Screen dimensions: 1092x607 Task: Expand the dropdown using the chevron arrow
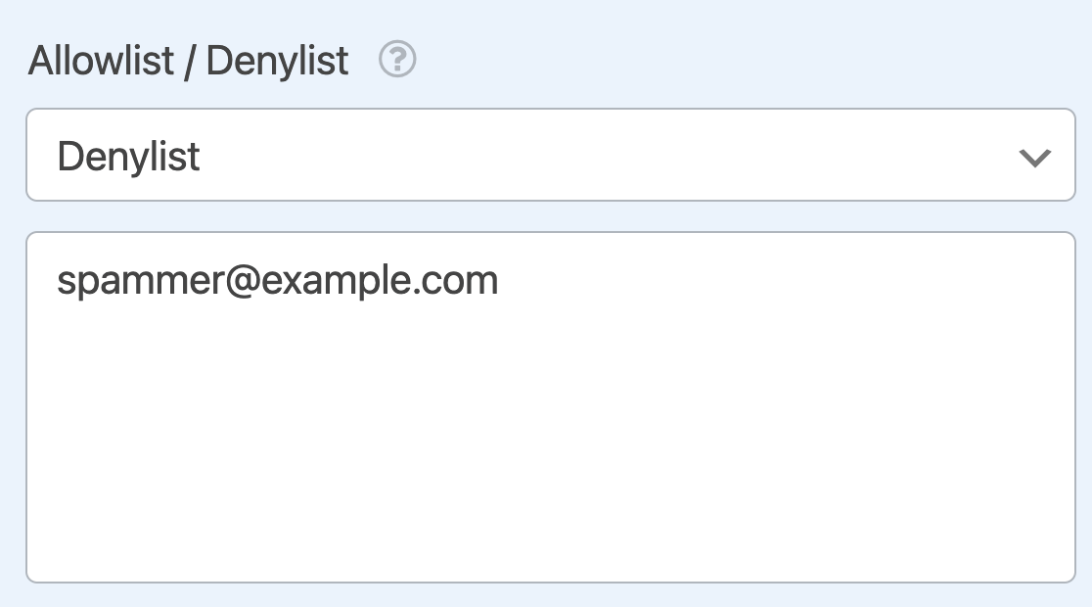1035,158
